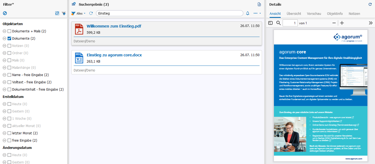Open Willkommen zum Einstieg.pdf
Screen dimensions: 375x164
[x=114, y=26]
